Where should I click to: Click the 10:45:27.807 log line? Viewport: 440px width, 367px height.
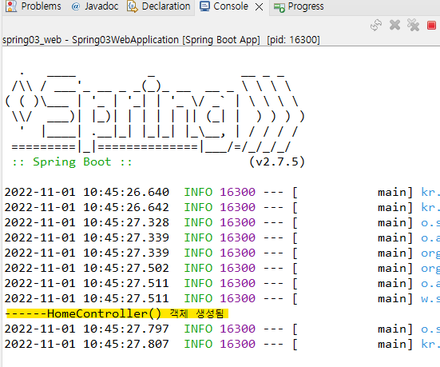222,344
